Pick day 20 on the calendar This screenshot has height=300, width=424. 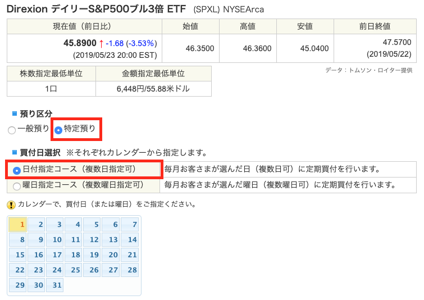click(x=111, y=255)
